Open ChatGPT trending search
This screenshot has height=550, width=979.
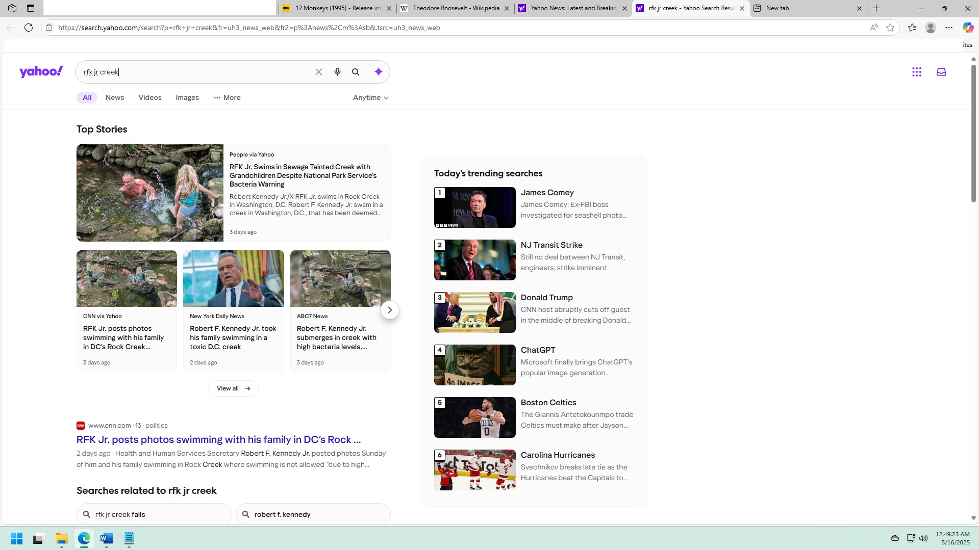click(x=534, y=365)
